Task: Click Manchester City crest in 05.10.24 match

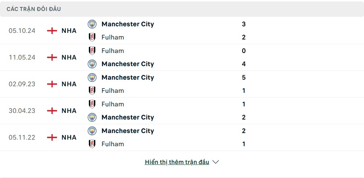Action: (x=92, y=24)
